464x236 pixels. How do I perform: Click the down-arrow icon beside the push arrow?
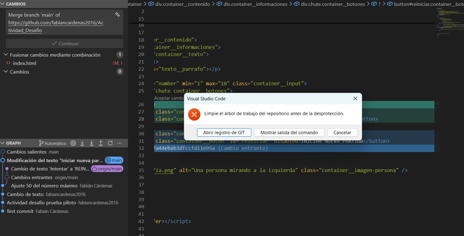(x=91, y=143)
